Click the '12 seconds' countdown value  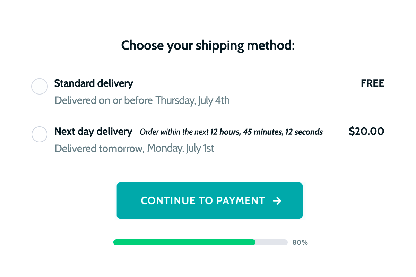pos(304,132)
